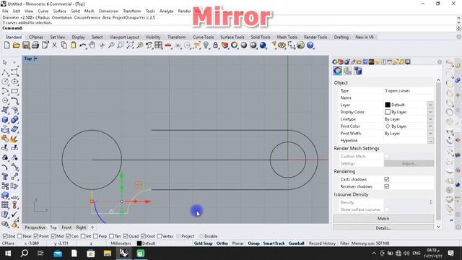Click the Paste clipboard icon
The image size is (462, 260).
[x=74, y=45]
